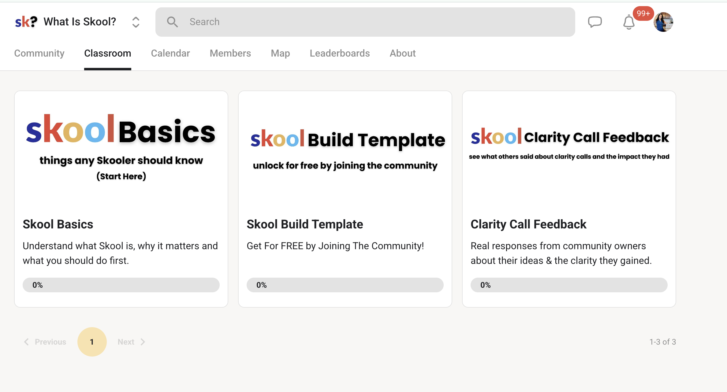The image size is (727, 392).
Task: Click the Skool 'sk?' logo icon
Action: click(26, 22)
